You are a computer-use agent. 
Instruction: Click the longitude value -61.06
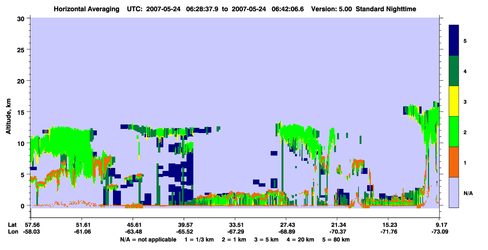click(x=82, y=232)
